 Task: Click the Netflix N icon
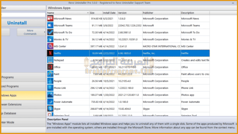[50, 53]
